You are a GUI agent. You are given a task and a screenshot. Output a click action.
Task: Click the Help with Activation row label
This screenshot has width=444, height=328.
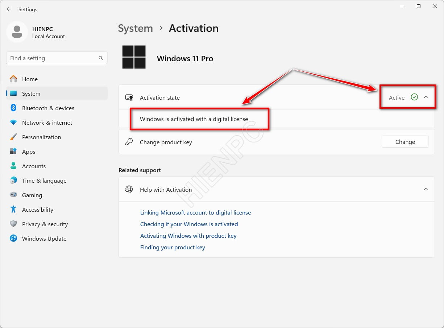click(x=166, y=190)
